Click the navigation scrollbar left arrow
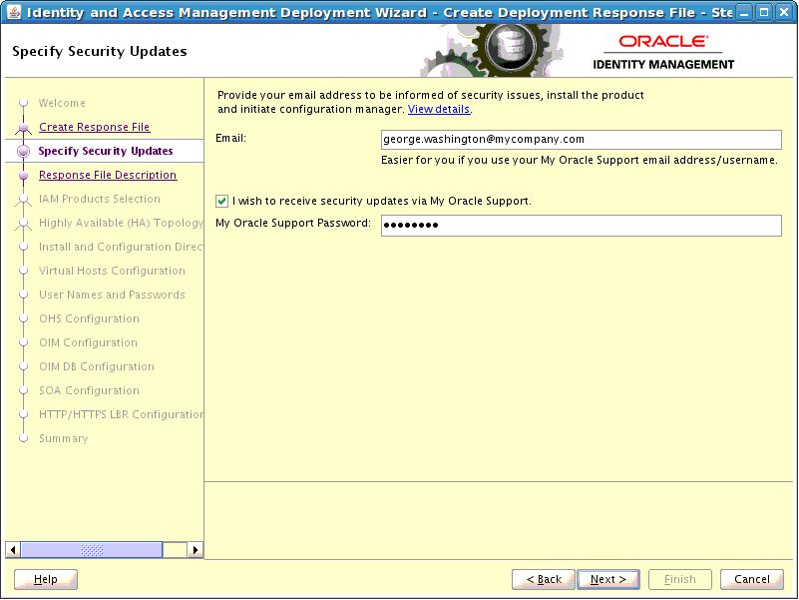Screen dimensions: 799x600 pyautogui.click(x=13, y=549)
